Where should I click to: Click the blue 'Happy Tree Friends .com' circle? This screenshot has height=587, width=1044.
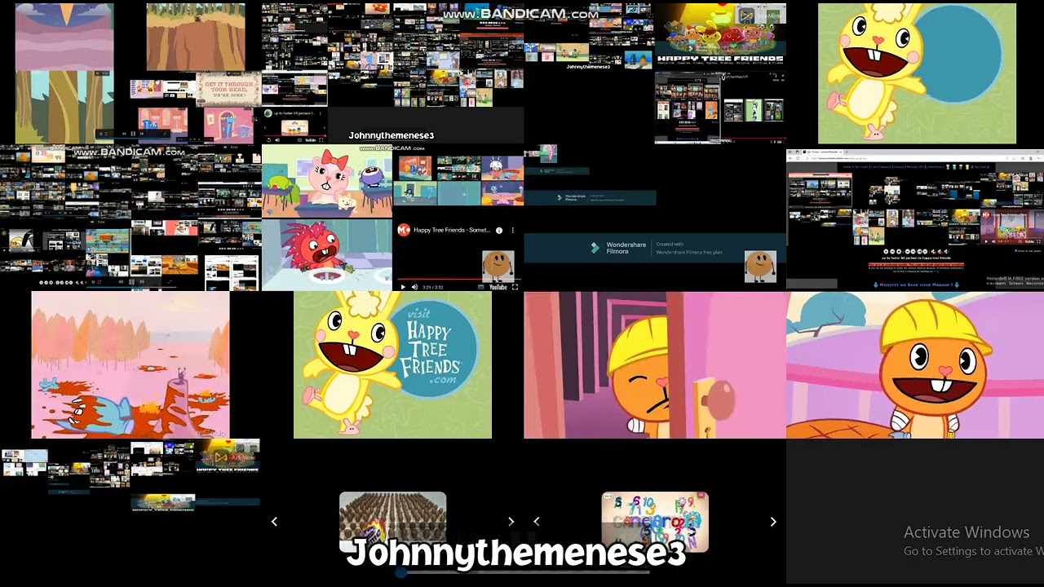point(430,349)
